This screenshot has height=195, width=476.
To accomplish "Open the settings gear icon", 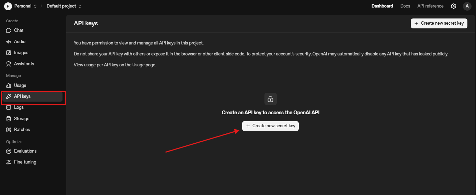I will [x=453, y=6].
